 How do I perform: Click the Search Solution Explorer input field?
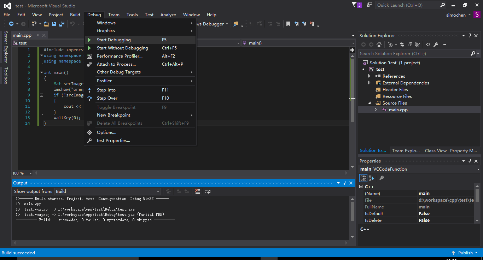point(414,54)
